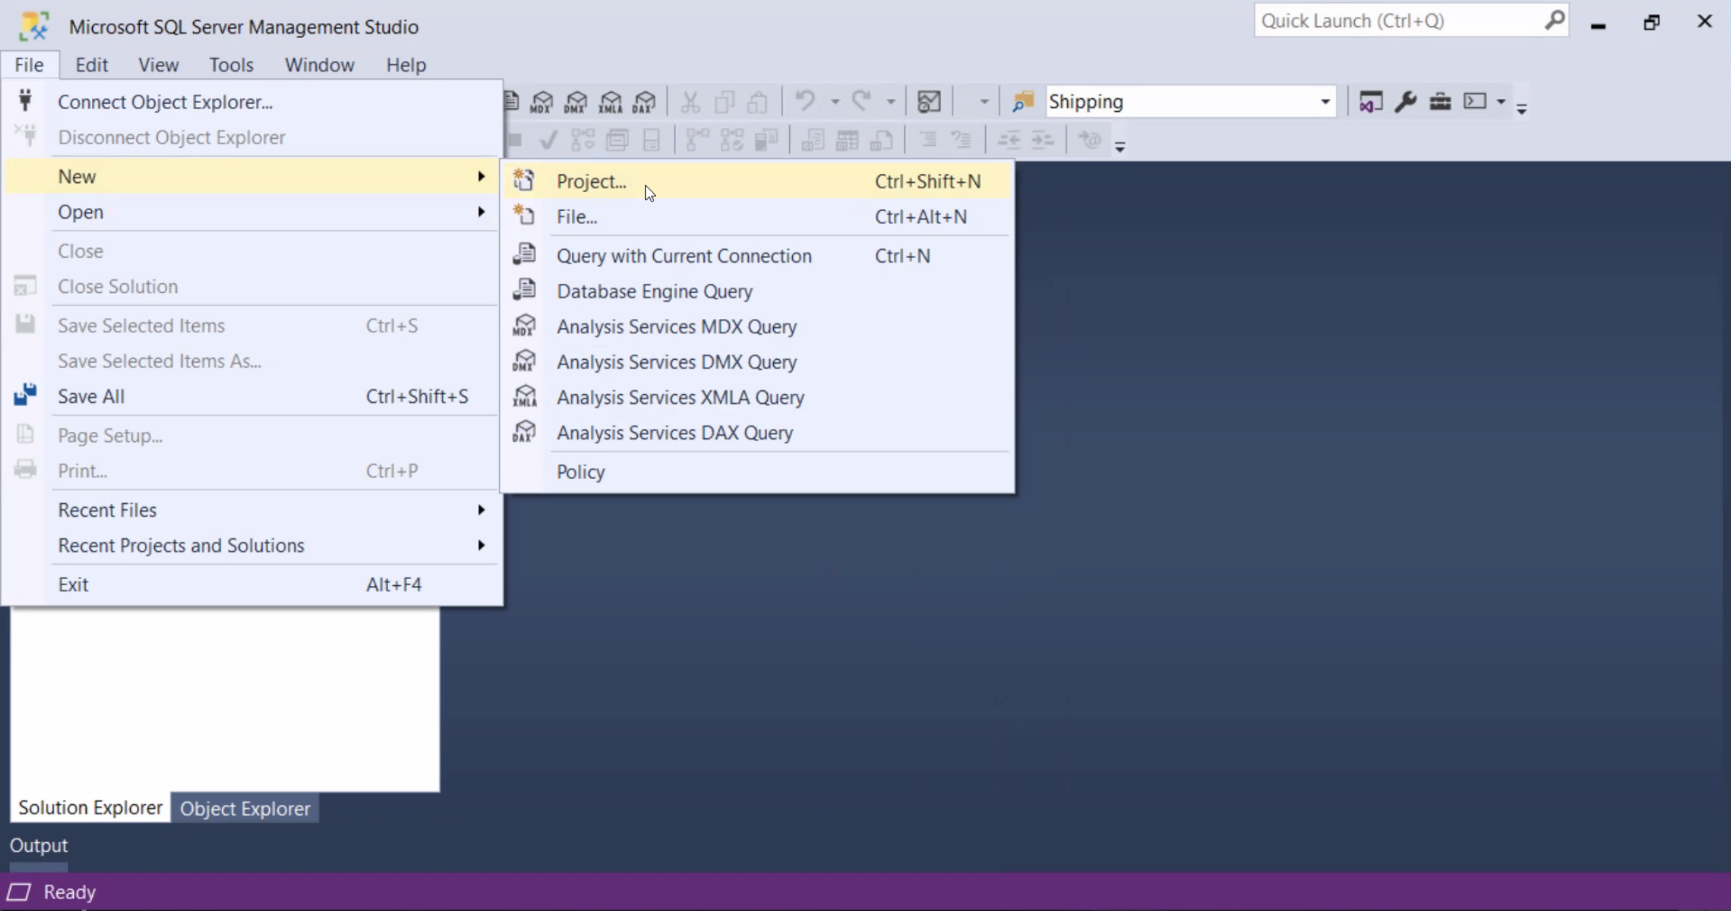Choose Exit from the File menu
The width and height of the screenshot is (1731, 911).
(x=252, y=584)
